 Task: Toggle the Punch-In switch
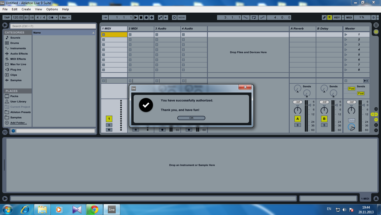pos(245,17)
